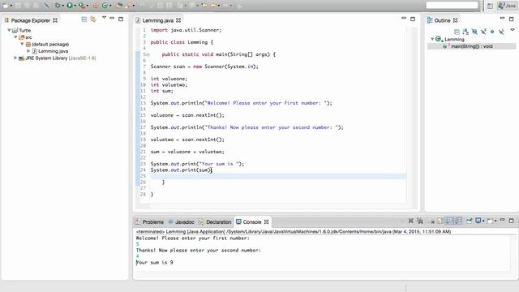The image size is (519, 292).
Task: Click Remove All Terminated Launches double-X icon
Action: (x=420, y=221)
